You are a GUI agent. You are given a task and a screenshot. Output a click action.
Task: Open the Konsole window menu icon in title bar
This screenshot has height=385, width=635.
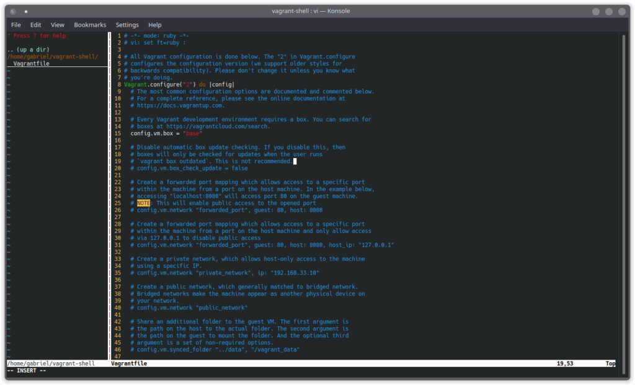[x=14, y=11]
